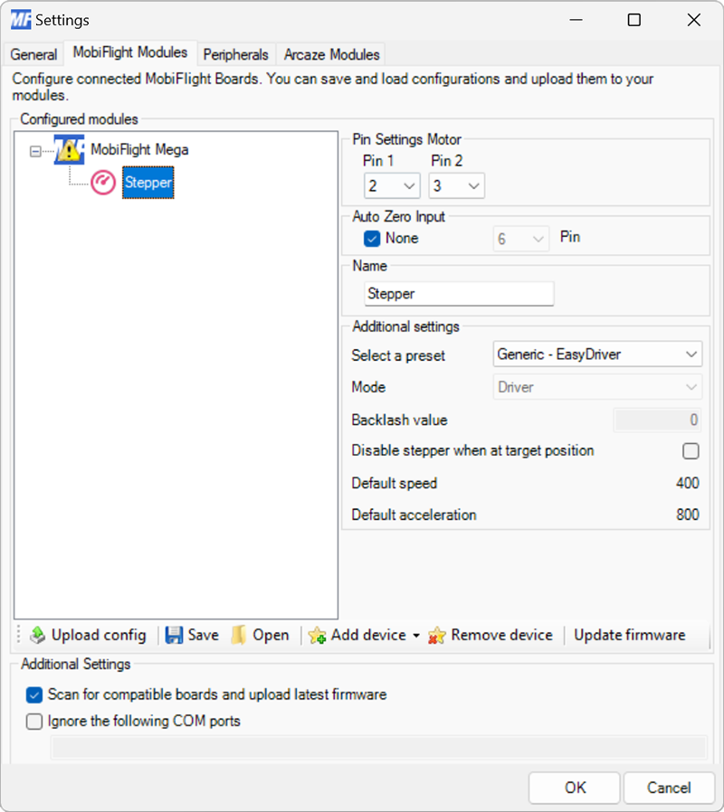Click the Open folder icon

237,635
